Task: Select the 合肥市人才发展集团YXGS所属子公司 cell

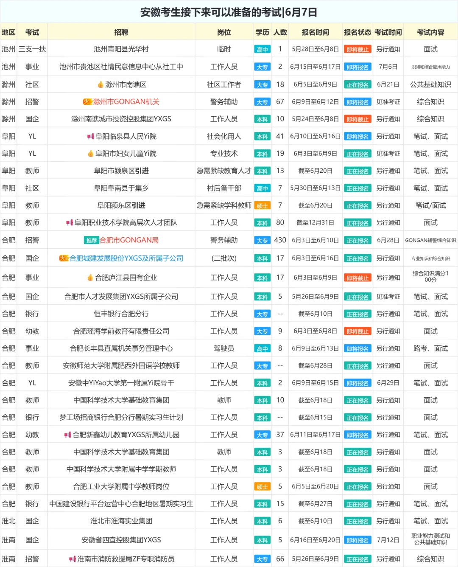Action: pos(121,297)
